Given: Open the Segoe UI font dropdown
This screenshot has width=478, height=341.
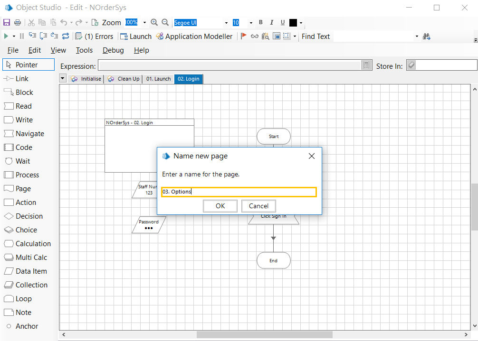Looking at the screenshot, I should (x=226, y=23).
